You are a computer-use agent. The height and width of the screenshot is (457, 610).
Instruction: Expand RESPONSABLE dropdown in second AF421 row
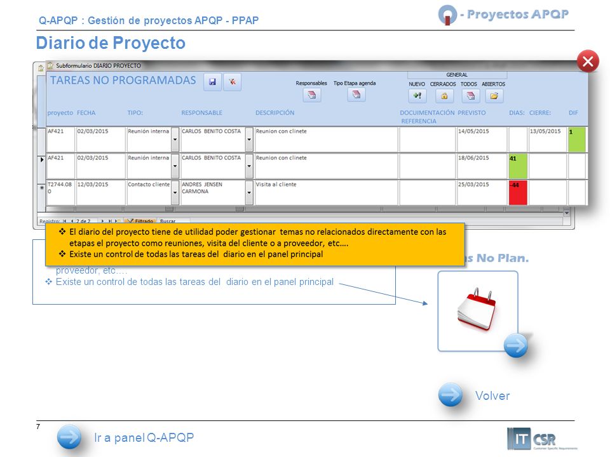click(249, 166)
